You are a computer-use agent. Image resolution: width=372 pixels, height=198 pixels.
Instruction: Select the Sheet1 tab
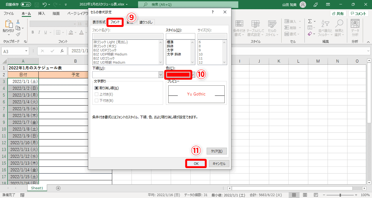tap(37, 188)
